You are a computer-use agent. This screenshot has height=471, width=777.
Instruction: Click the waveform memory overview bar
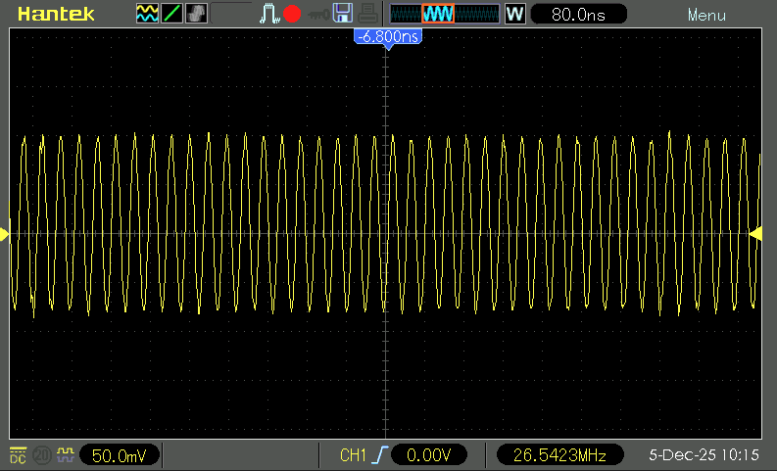[x=444, y=14]
